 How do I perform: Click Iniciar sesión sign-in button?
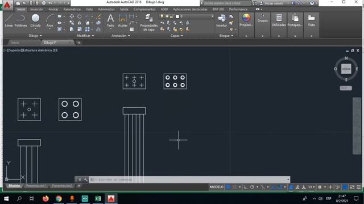click(x=271, y=3)
